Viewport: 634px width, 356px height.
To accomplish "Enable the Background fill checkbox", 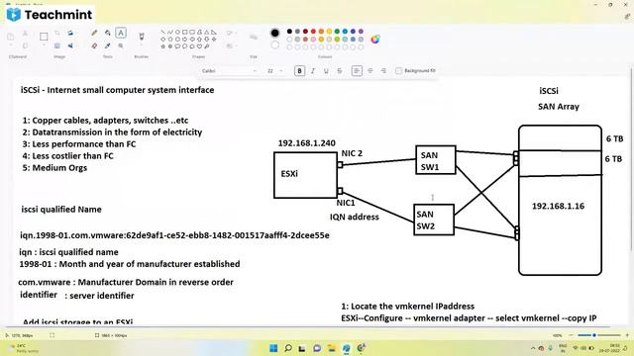I will (398, 71).
